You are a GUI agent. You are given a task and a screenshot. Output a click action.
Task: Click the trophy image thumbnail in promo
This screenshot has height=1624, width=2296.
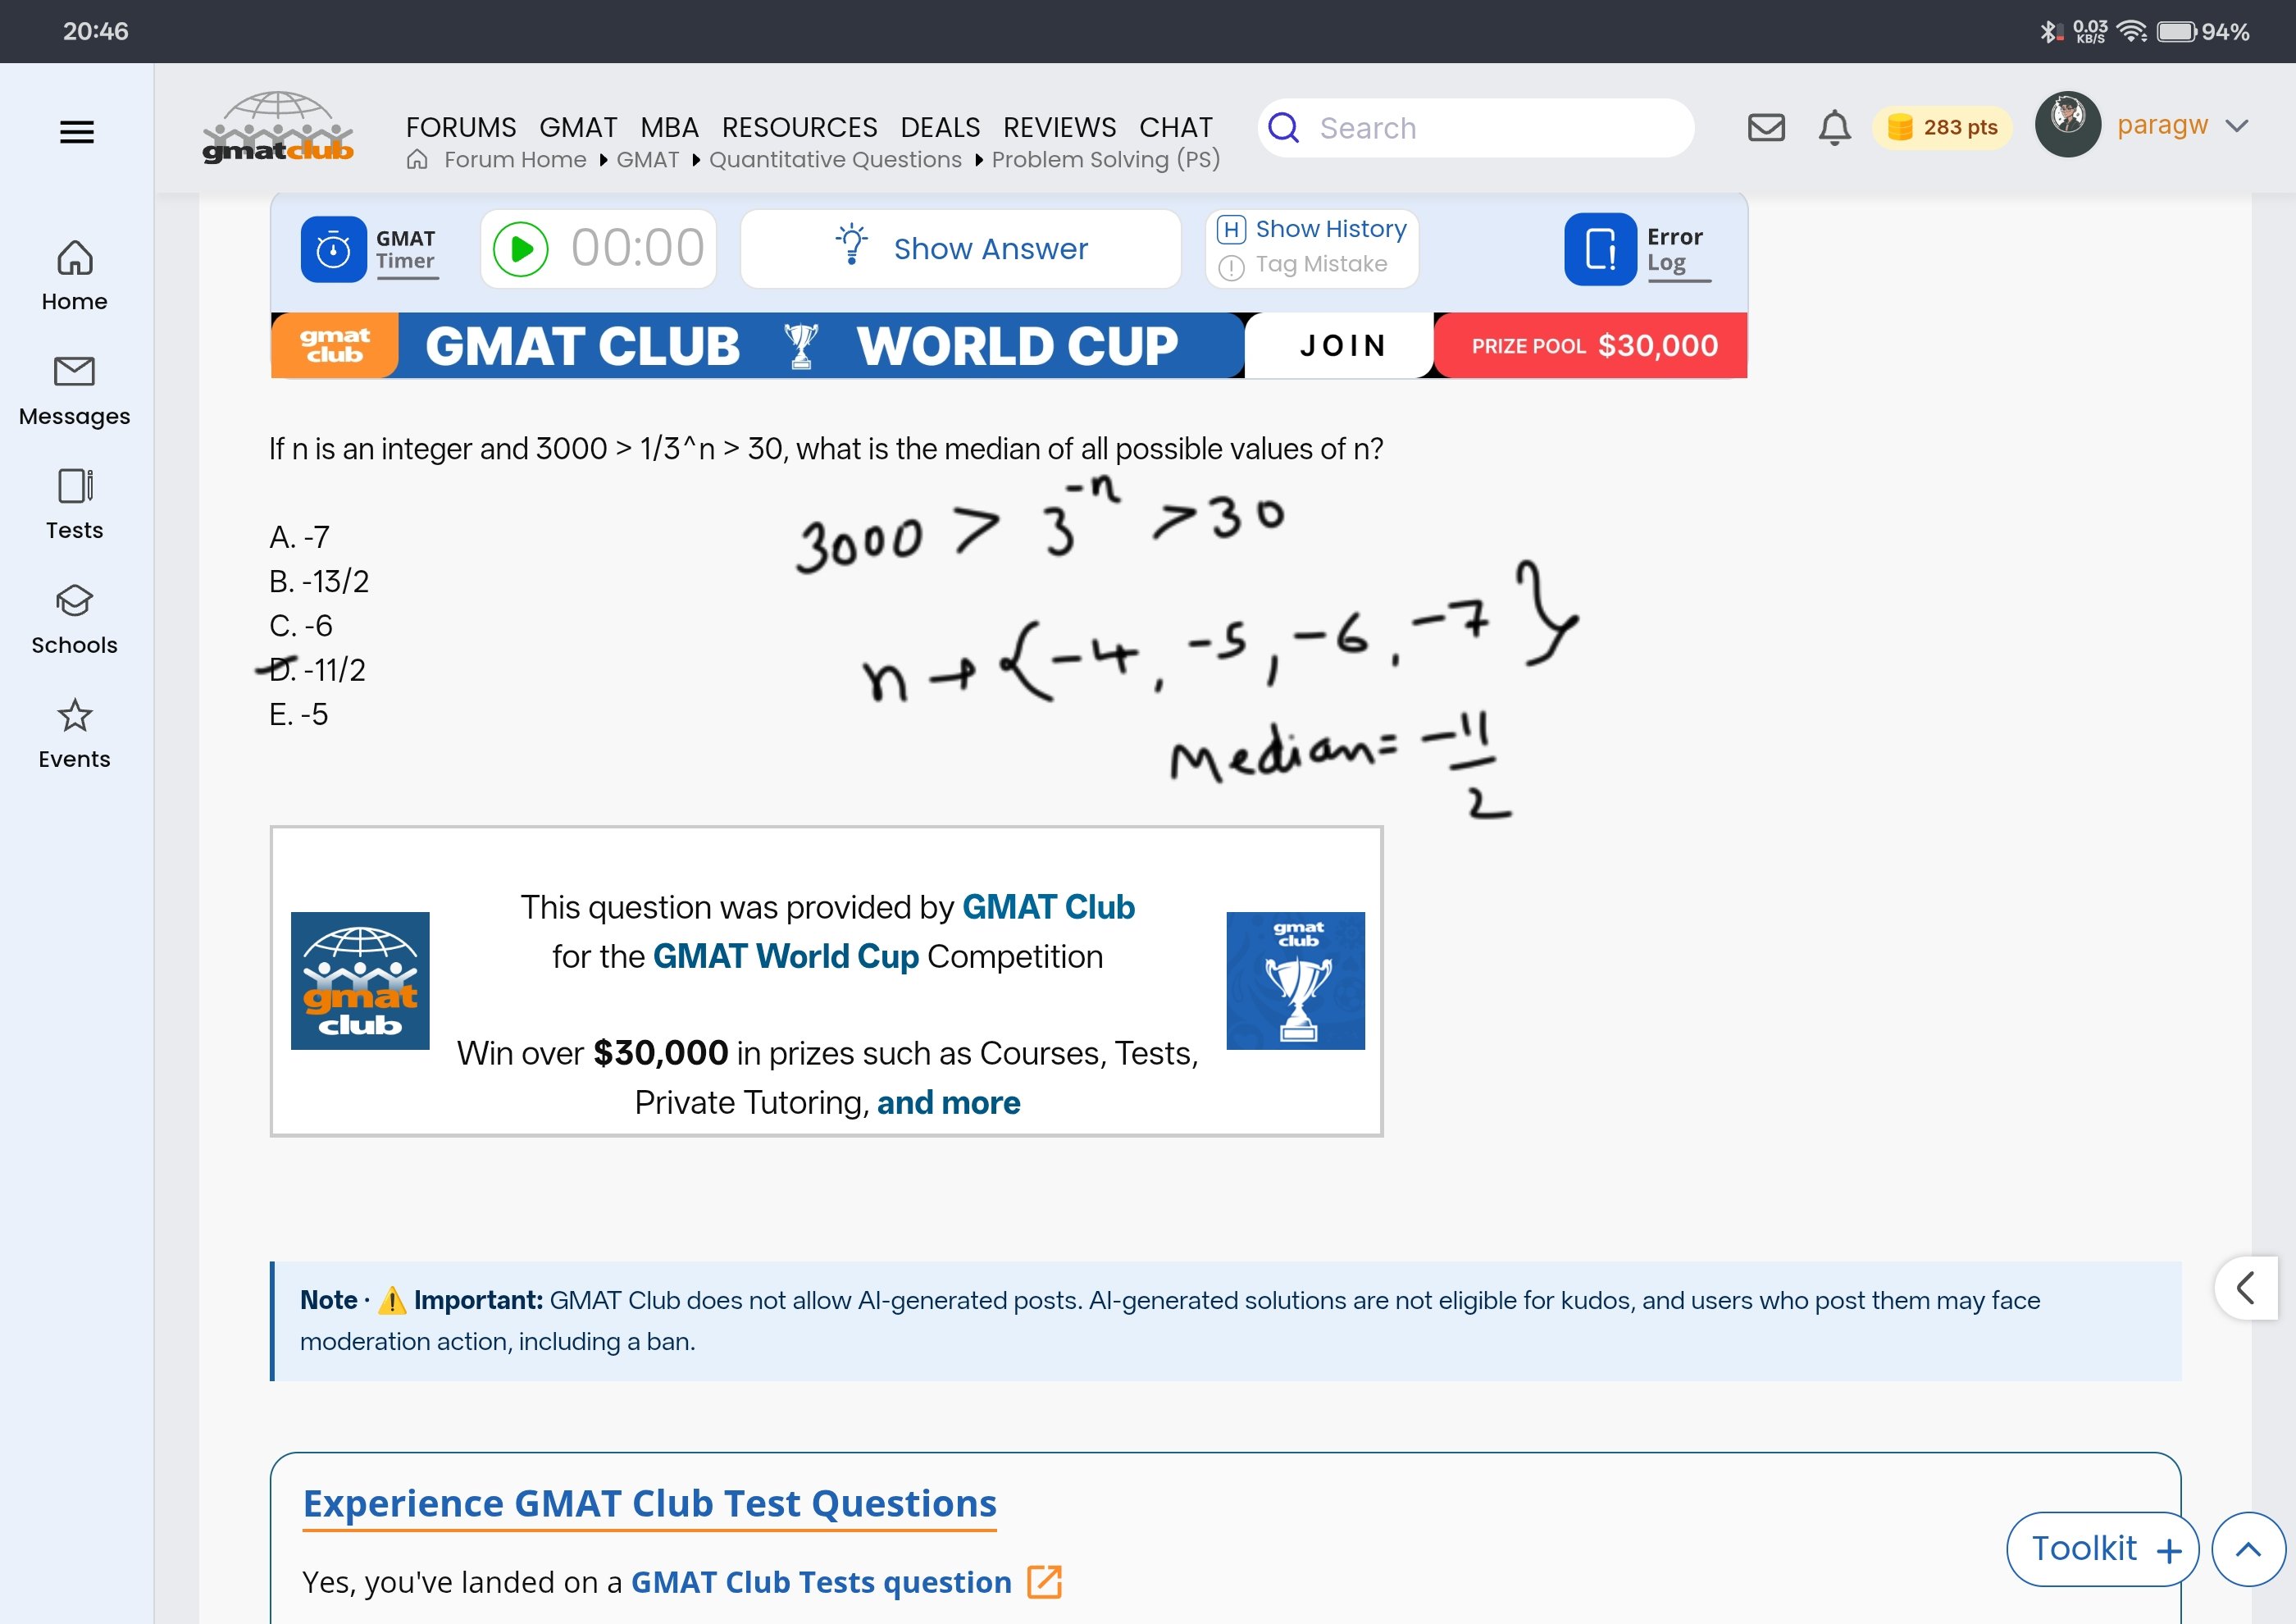click(x=1295, y=980)
